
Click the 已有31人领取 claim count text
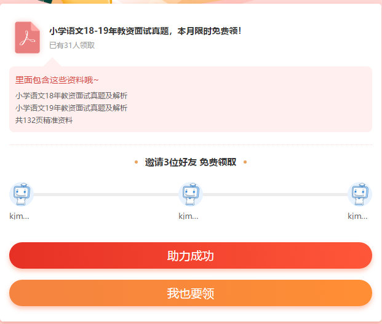(x=72, y=45)
